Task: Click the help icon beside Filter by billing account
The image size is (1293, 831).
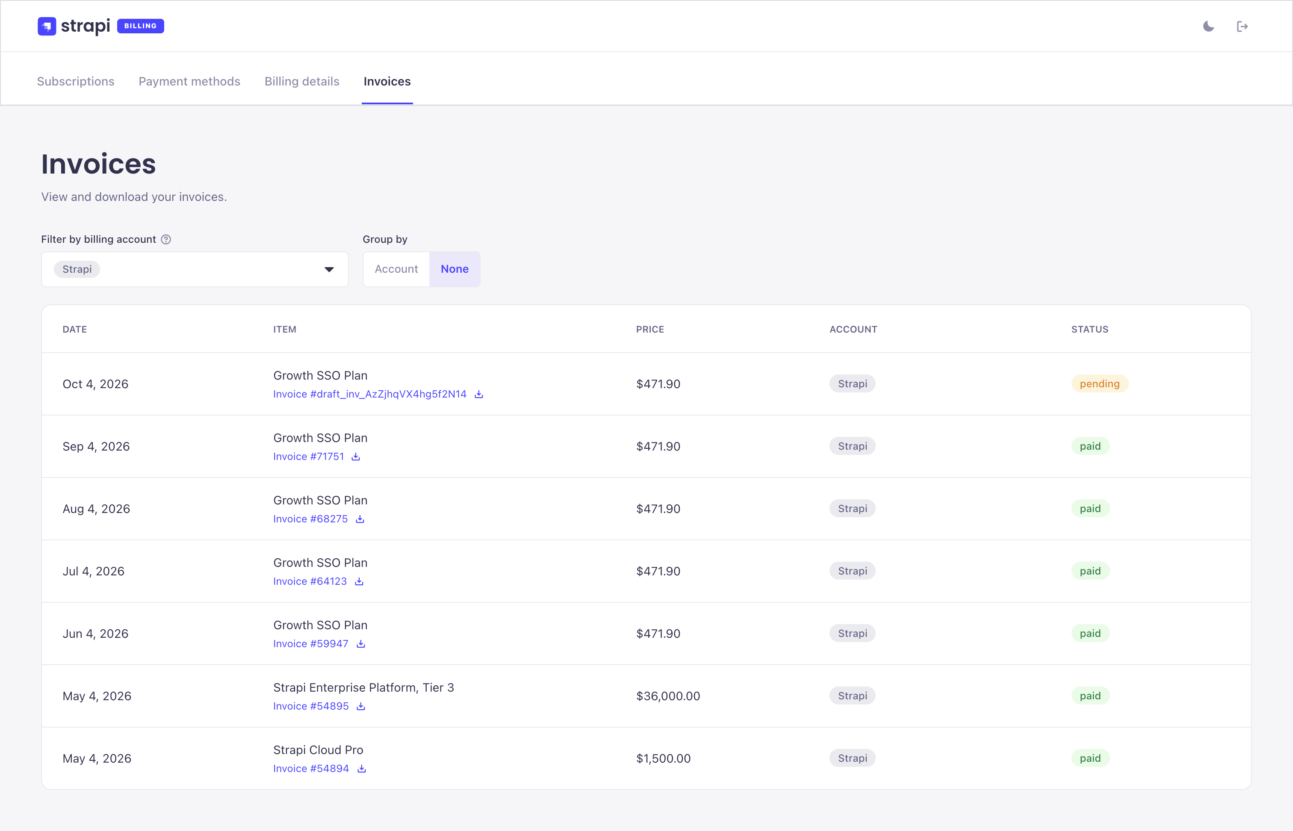Action: (166, 239)
